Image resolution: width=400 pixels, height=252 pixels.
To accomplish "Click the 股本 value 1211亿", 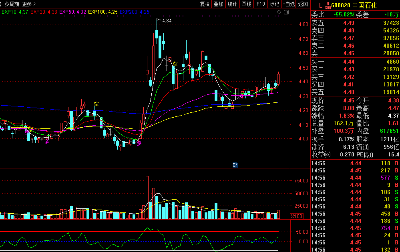I will coord(390,139).
